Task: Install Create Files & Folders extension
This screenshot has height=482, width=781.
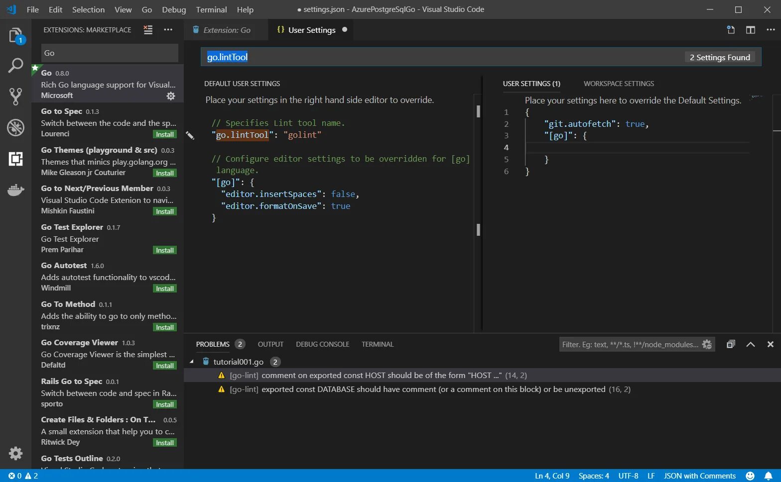Action: click(165, 443)
